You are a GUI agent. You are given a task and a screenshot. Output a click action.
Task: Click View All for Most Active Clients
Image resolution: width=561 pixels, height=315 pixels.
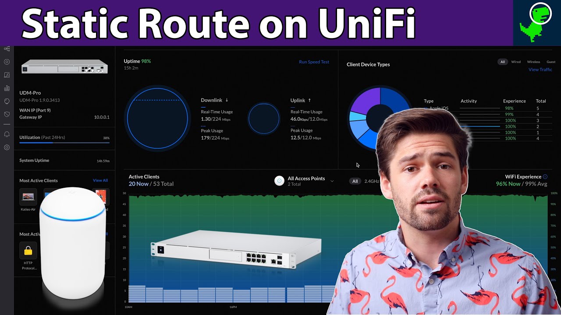click(x=100, y=180)
